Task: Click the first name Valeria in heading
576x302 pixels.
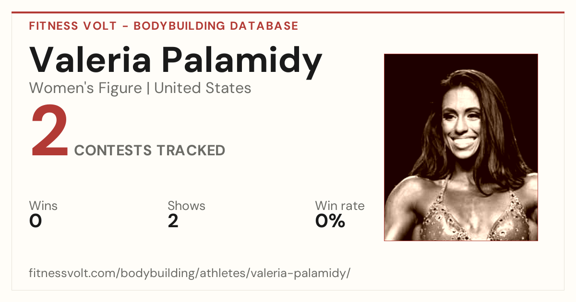Action: [91, 61]
